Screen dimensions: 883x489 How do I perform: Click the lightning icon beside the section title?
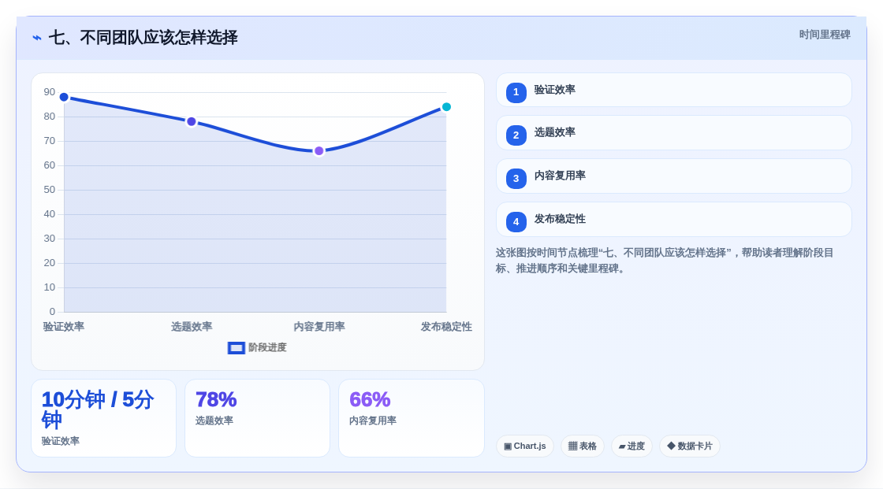[x=37, y=38]
